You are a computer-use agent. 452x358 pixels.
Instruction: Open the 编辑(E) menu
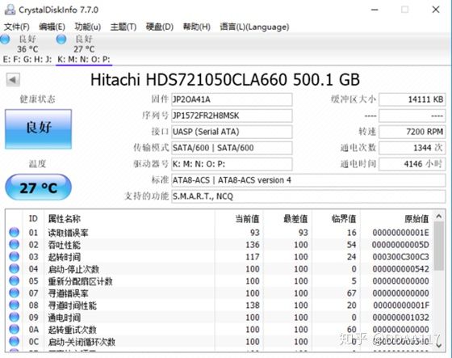click(52, 27)
